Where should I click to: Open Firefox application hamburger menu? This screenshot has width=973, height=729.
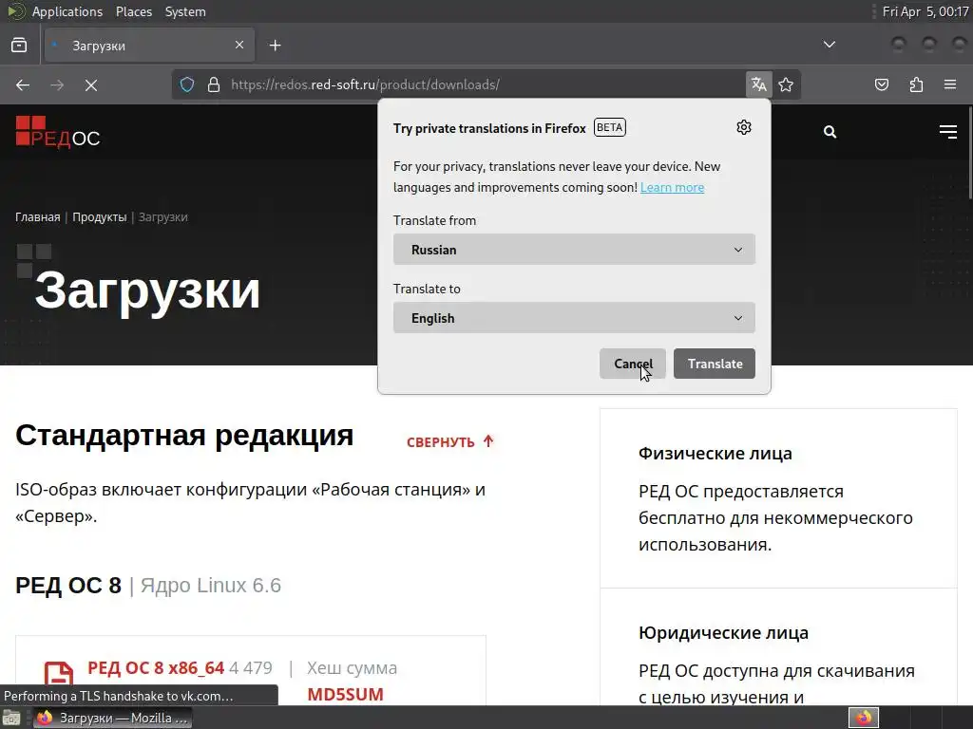pyautogui.click(x=950, y=84)
